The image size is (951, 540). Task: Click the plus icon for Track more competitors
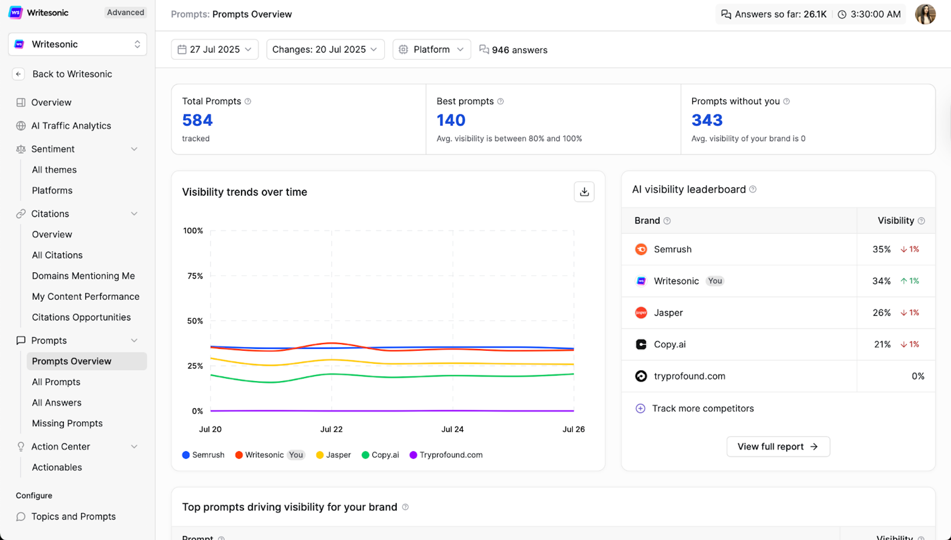tap(640, 409)
